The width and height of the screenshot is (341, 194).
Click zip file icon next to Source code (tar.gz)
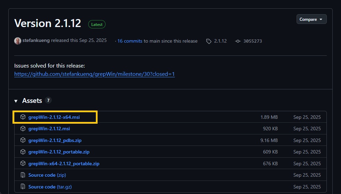point(23,187)
